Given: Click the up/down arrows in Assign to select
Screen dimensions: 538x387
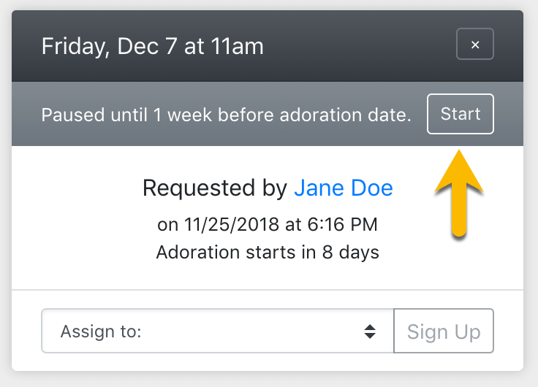Looking at the screenshot, I should point(371,332).
